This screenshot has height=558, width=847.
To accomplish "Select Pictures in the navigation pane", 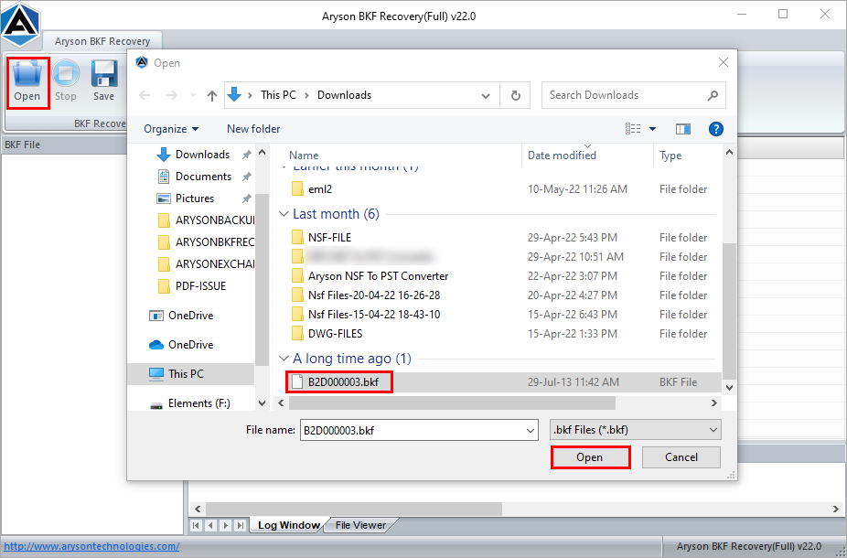I will (x=195, y=199).
